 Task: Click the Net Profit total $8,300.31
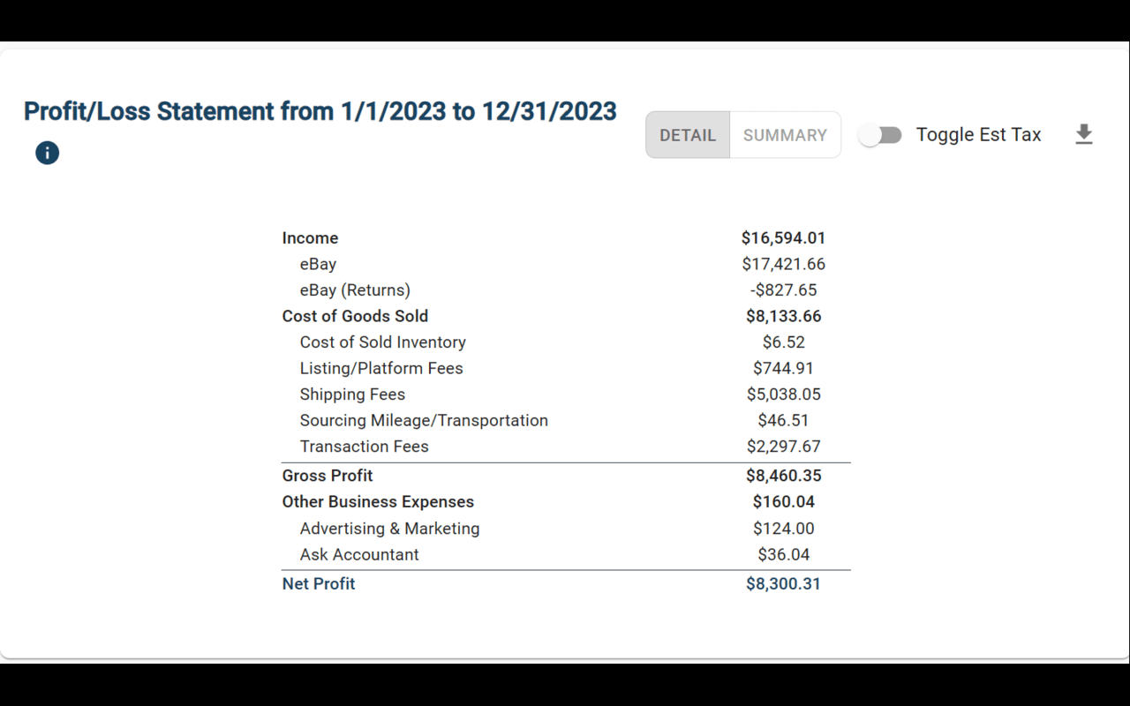point(783,584)
